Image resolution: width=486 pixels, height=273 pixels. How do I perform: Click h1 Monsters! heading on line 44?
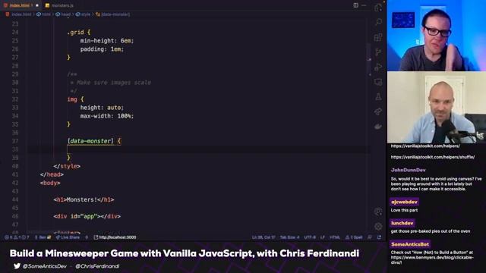(x=84, y=199)
